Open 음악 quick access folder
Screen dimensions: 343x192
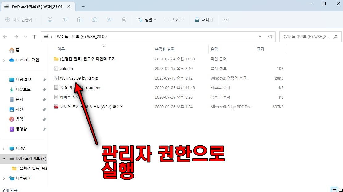[x=16, y=119]
